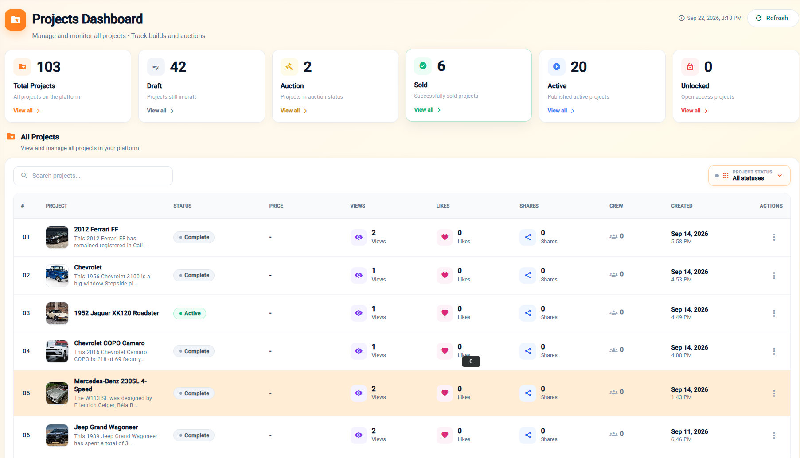Click the CREATED column header
The image size is (800, 458).
tap(682, 206)
